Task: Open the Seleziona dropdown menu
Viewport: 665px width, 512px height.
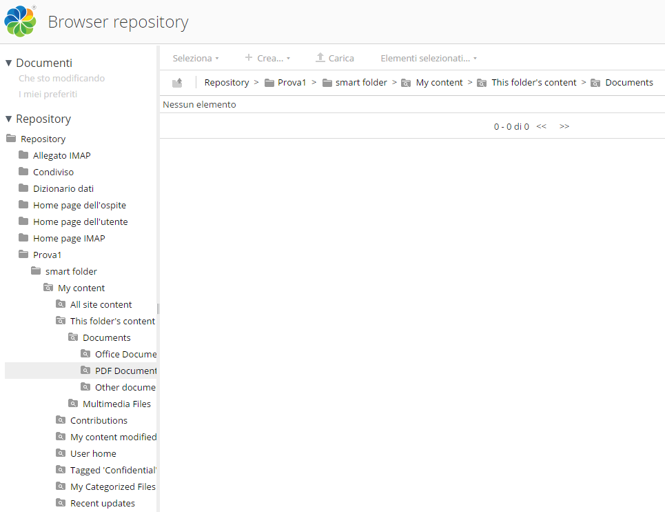Action: coord(196,58)
